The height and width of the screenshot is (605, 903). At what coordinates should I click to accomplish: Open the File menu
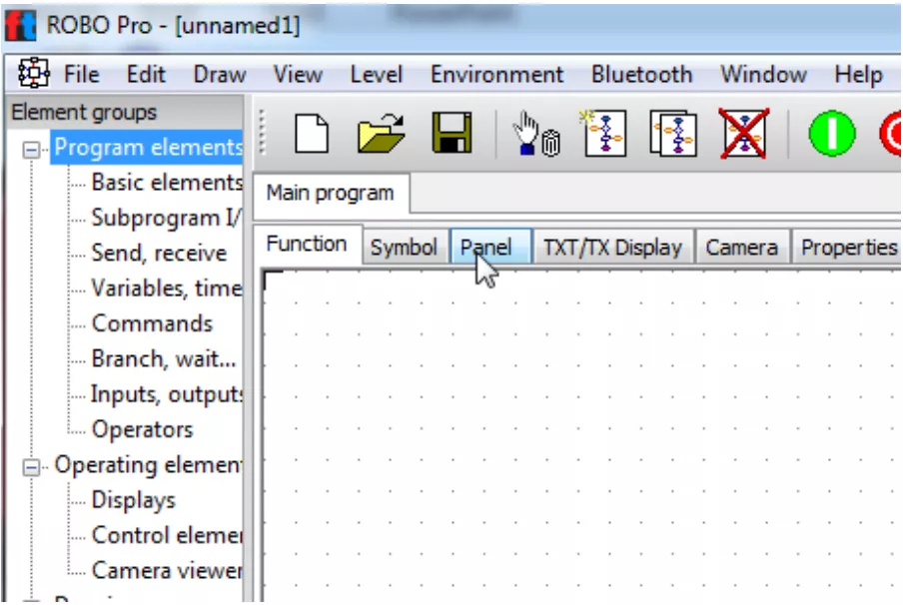(81, 74)
